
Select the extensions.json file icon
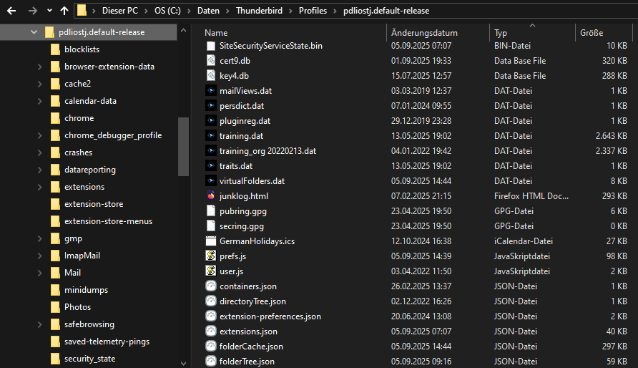(x=211, y=331)
